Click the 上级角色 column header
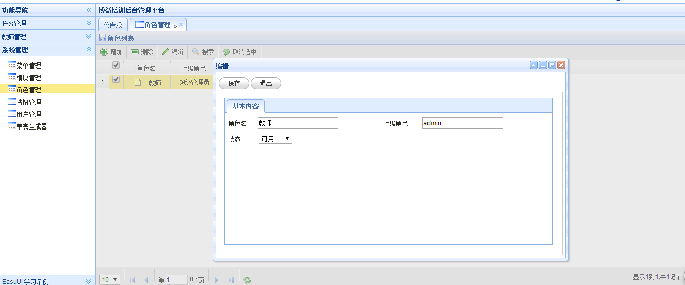The width and height of the screenshot is (685, 285). pyautogui.click(x=193, y=68)
